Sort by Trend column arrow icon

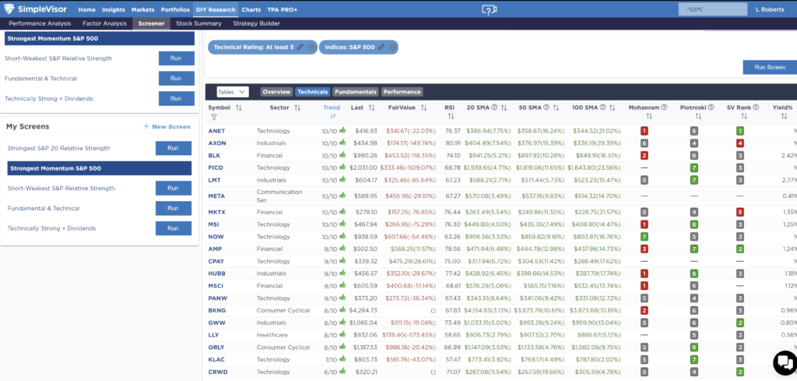point(332,117)
